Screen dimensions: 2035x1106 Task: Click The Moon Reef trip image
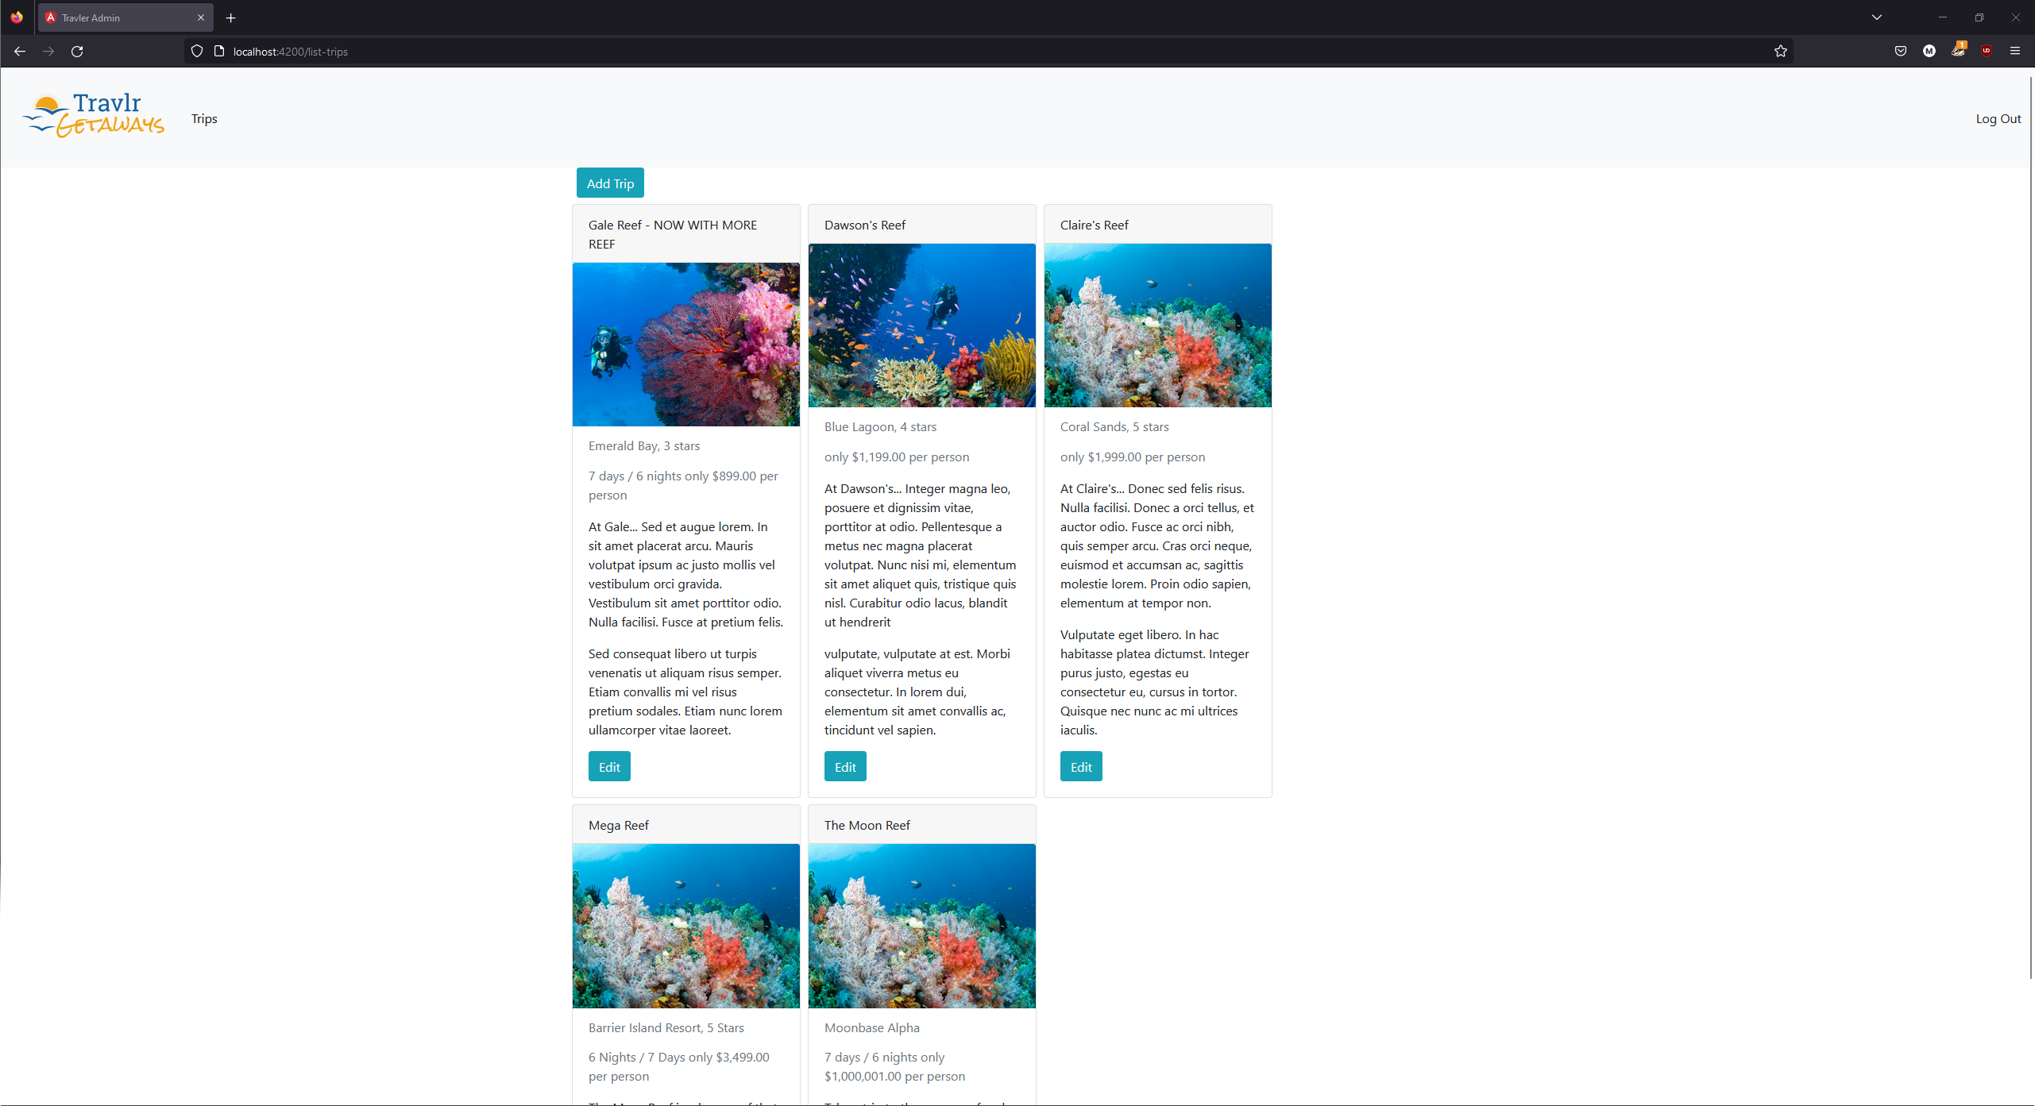pyautogui.click(x=922, y=926)
